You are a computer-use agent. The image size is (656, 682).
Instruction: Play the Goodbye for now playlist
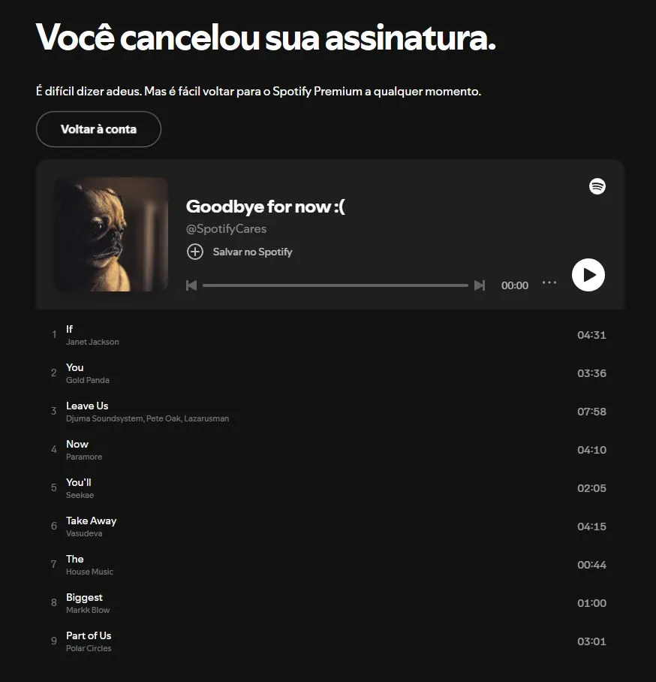tap(588, 275)
